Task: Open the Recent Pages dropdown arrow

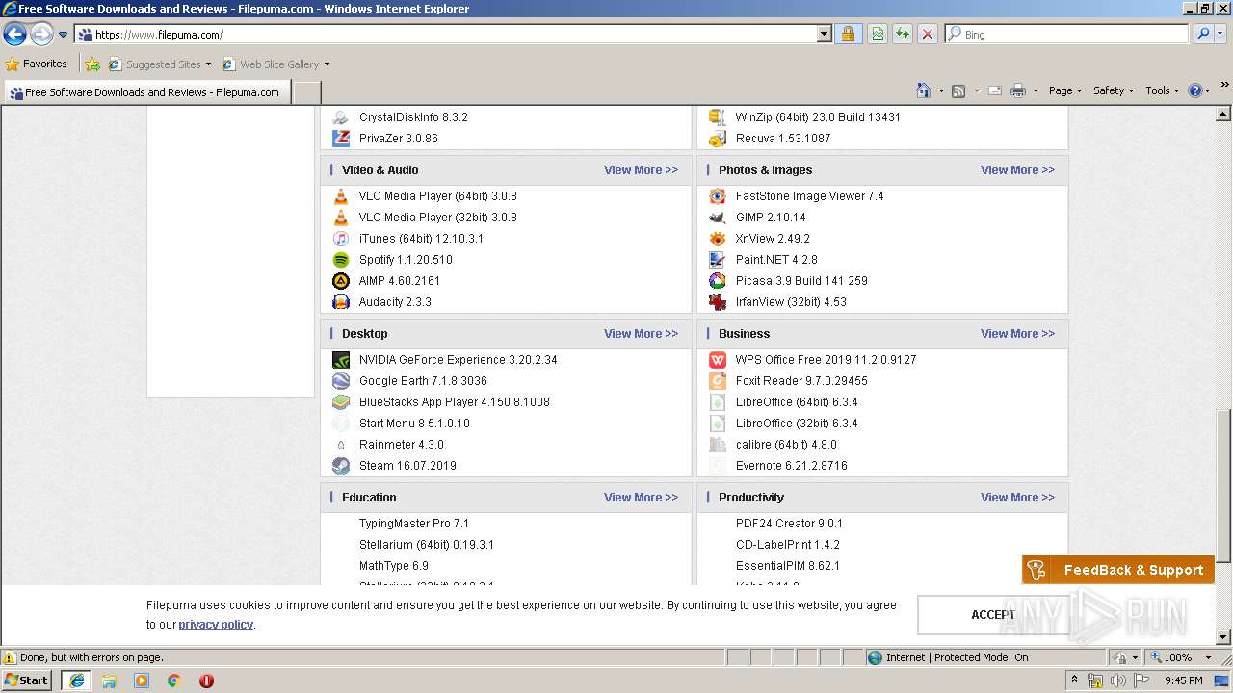Action: tap(63, 35)
